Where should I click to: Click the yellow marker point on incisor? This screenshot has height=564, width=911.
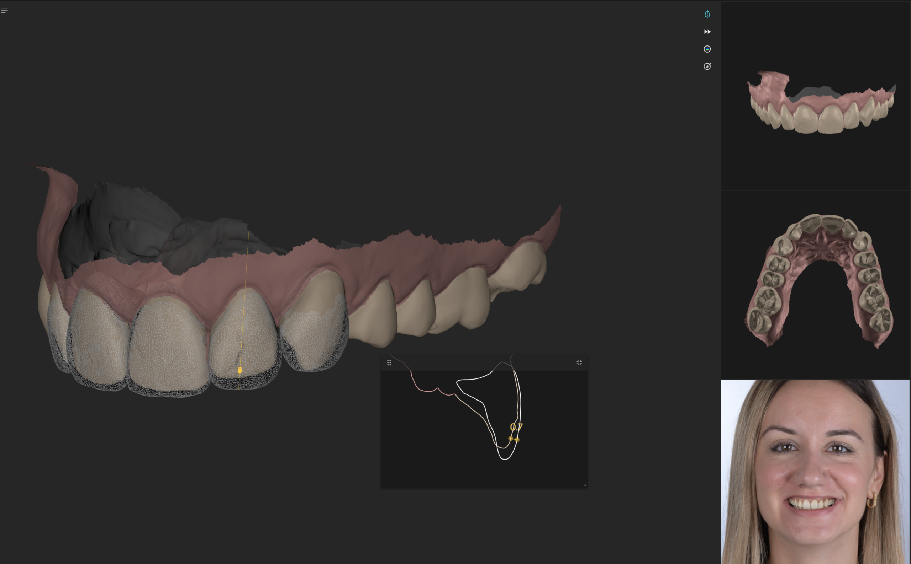(x=240, y=370)
